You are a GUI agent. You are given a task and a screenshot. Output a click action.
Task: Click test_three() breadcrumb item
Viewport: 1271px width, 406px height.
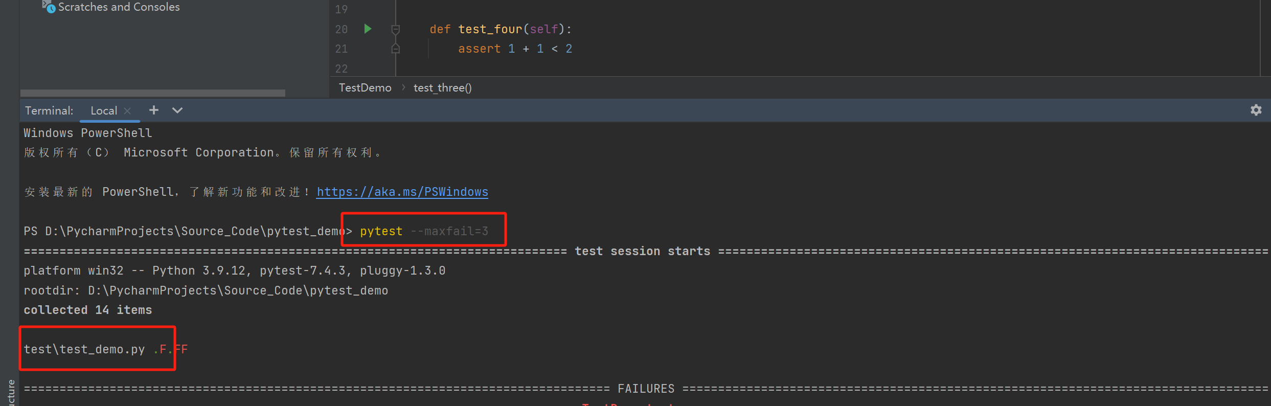click(443, 88)
